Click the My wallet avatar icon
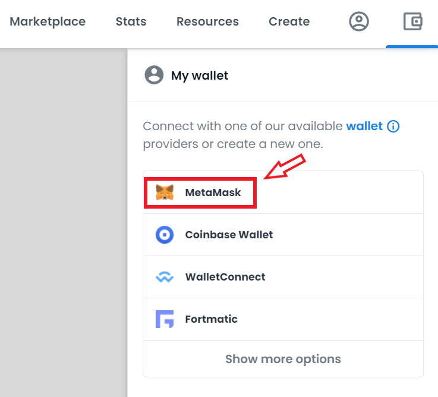Viewport: 438px width, 397px height. [154, 75]
